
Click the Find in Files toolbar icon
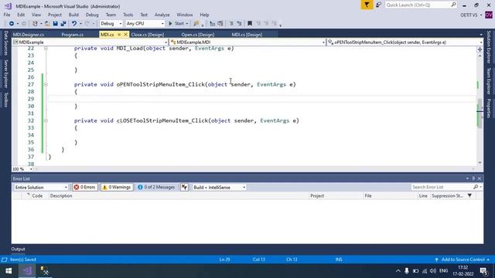tap(196, 24)
